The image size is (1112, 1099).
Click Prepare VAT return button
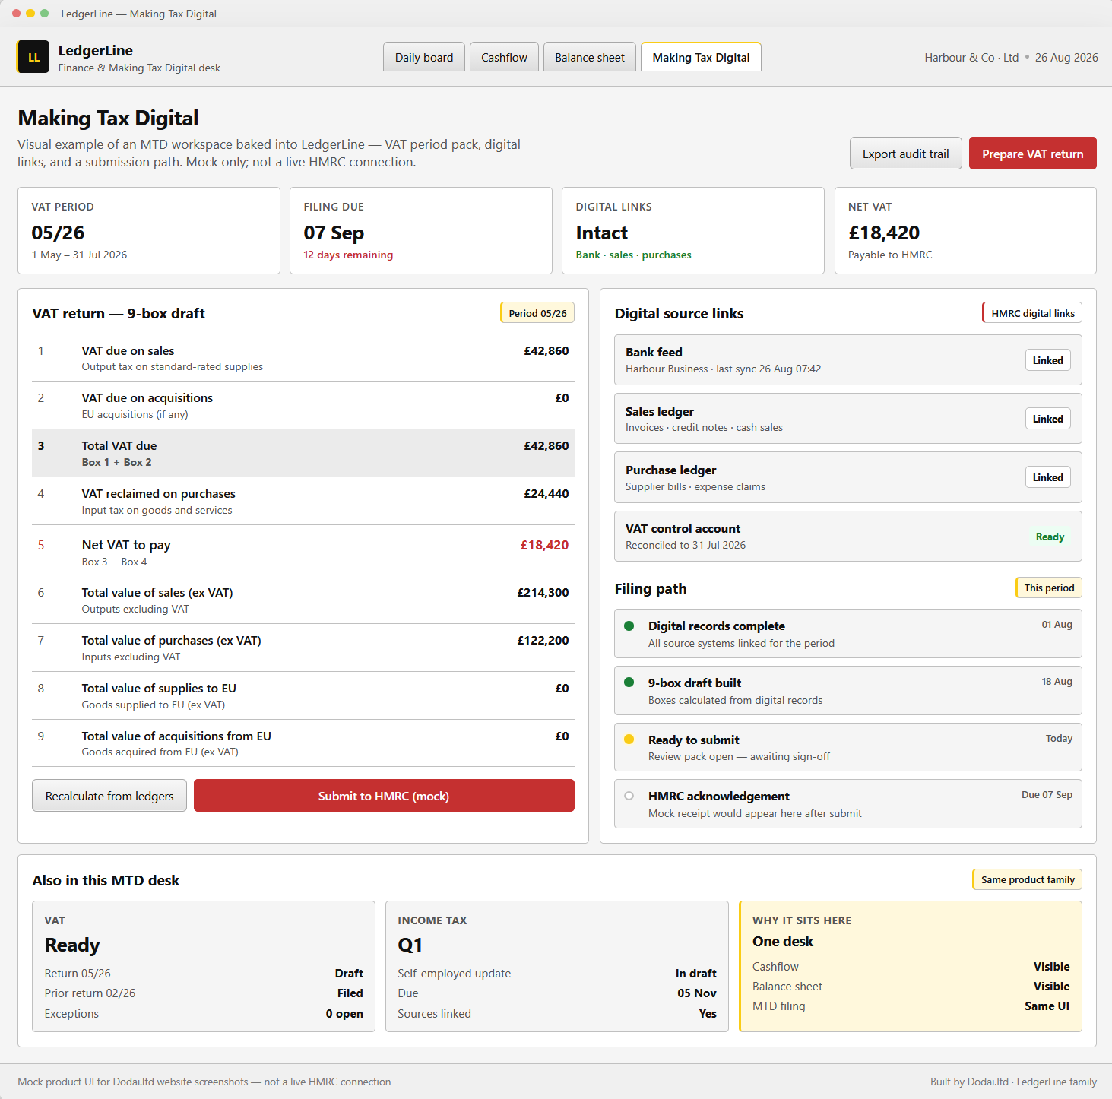tap(1032, 154)
